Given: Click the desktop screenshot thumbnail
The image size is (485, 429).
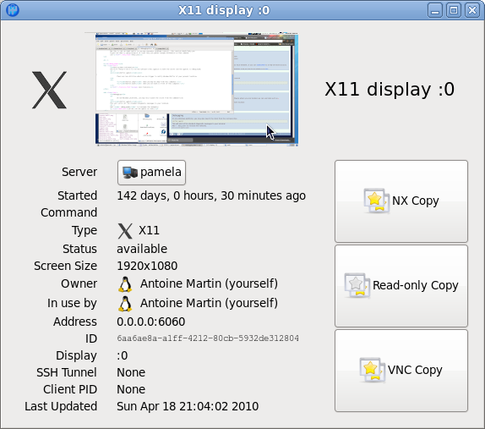Looking at the screenshot, I should pos(197,90).
